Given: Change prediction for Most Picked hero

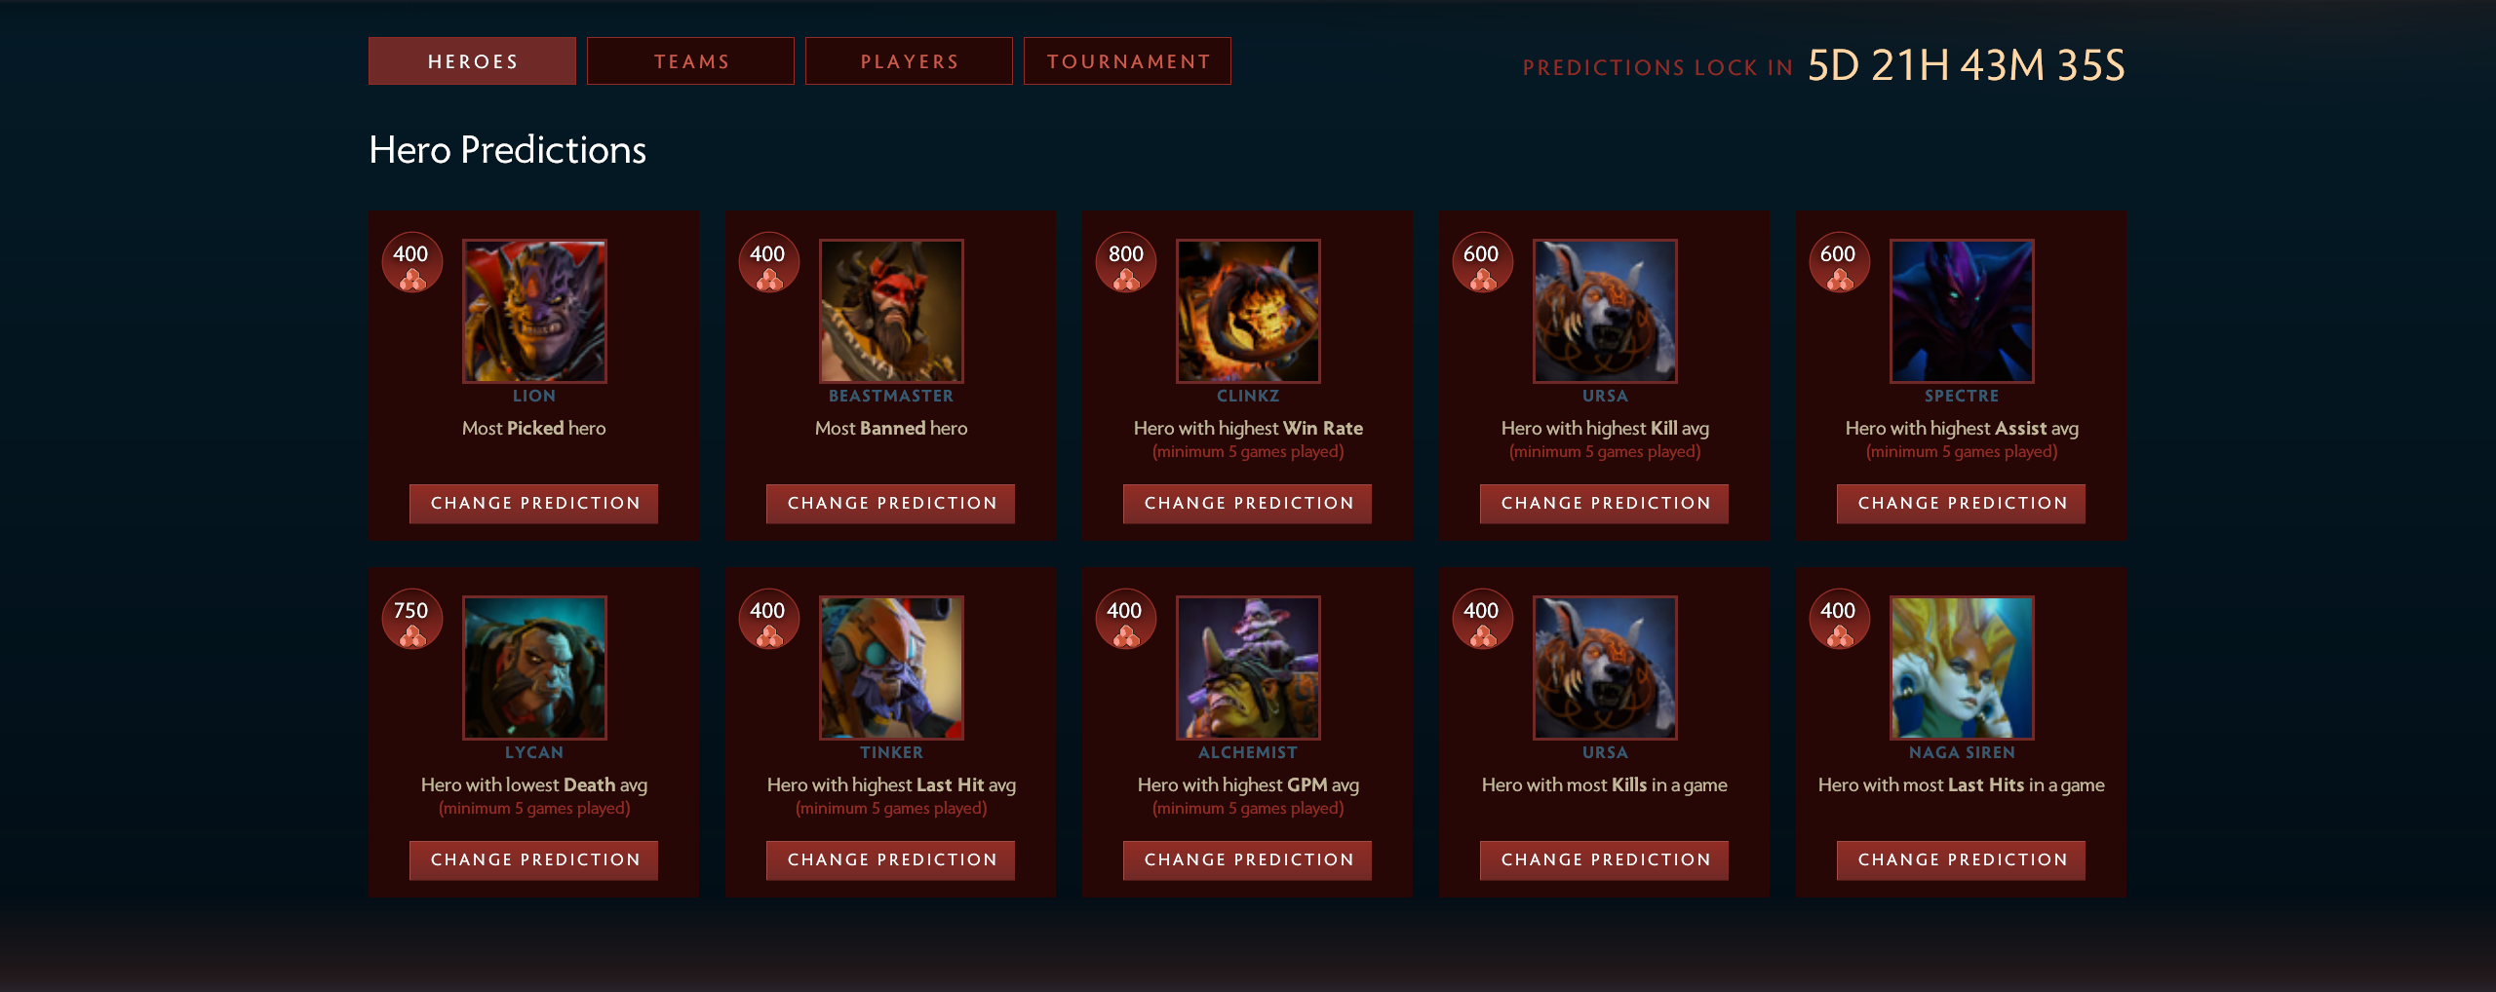Looking at the screenshot, I should 534,504.
